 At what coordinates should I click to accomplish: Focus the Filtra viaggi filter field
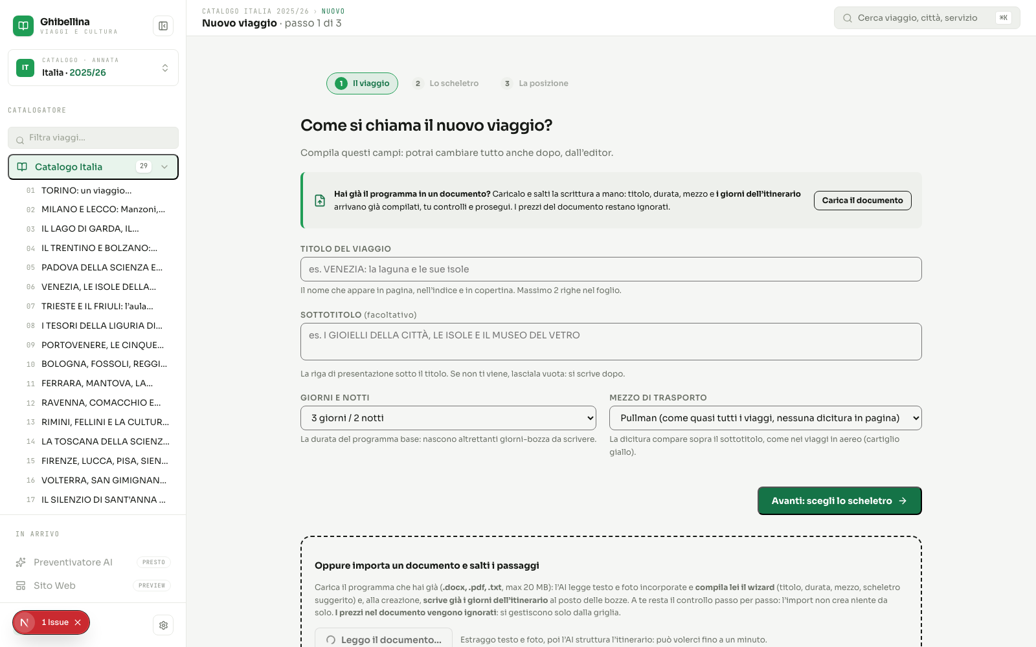pos(93,138)
